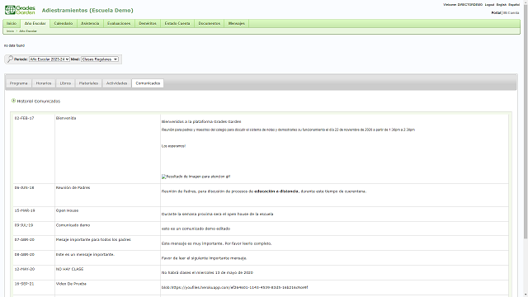Click the Mensaje importante para todos los padres title
The width and height of the screenshot is (528, 297).
pos(93,239)
